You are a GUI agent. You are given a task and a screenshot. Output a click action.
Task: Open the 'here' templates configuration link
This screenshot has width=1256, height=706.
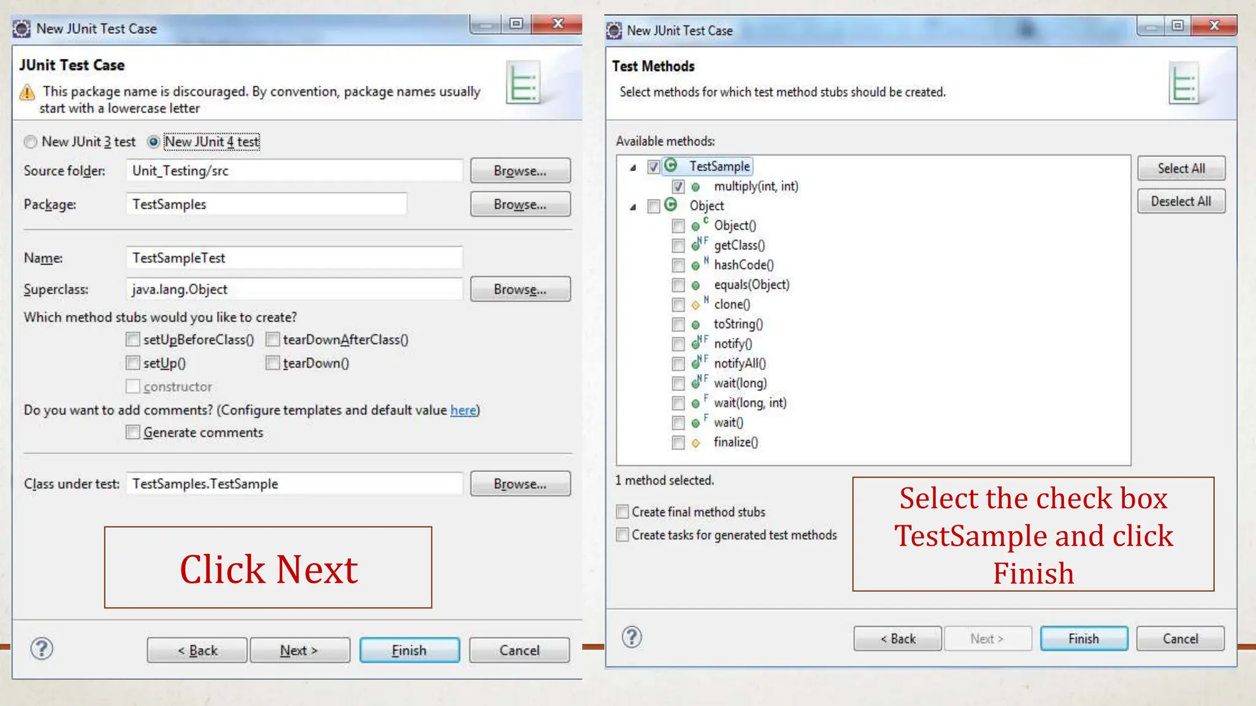tap(463, 410)
